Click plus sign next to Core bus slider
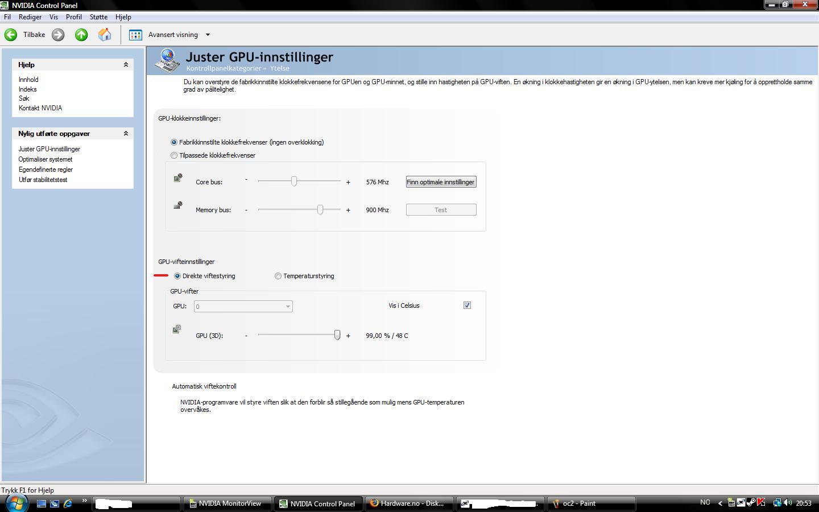Screen dimensions: 819x512 click(x=348, y=182)
